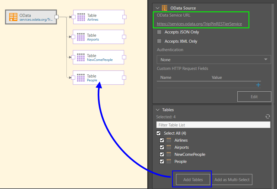
Task: Collapse the Tables section
Action: coord(158,110)
